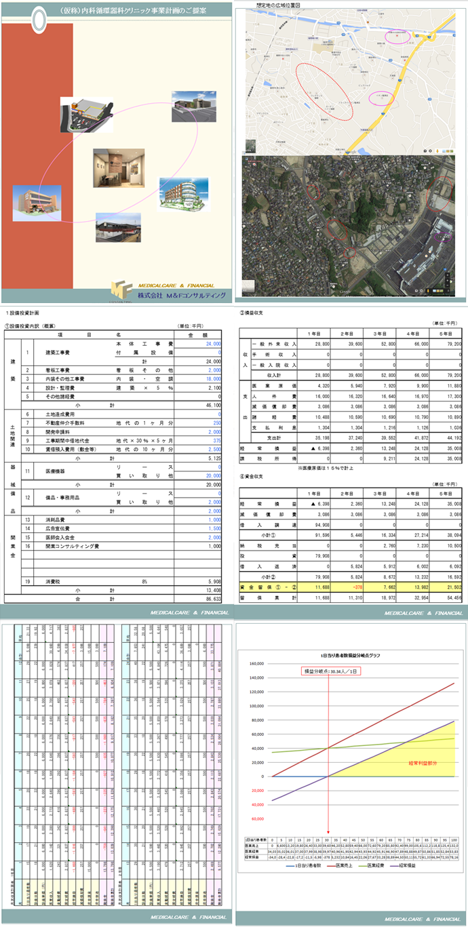Click the row label 備品・事務用品
Image resolution: width=468 pixels, height=929 pixels.
pos(62,497)
